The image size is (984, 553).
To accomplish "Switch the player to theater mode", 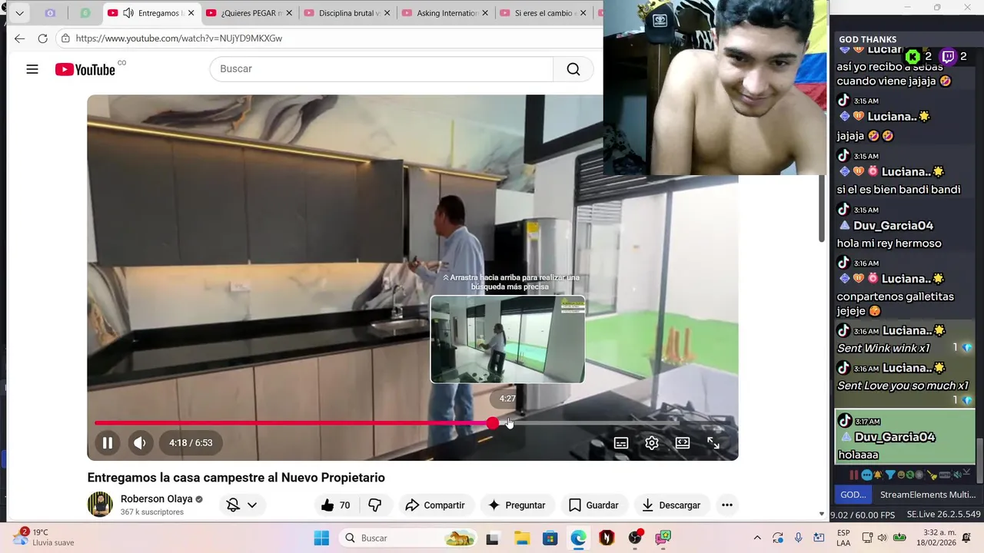I will tap(683, 443).
